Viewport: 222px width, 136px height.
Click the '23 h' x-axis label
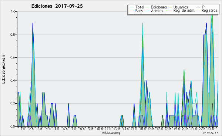[x=211, y=129]
